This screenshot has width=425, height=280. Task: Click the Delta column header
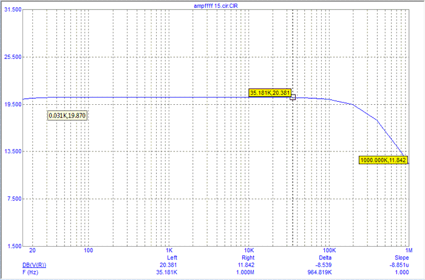point(325,258)
